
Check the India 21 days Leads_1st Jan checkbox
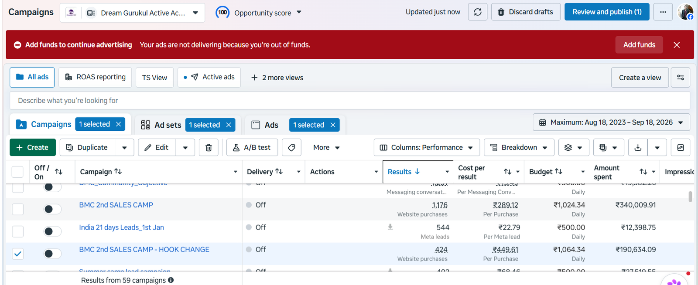coord(18,231)
